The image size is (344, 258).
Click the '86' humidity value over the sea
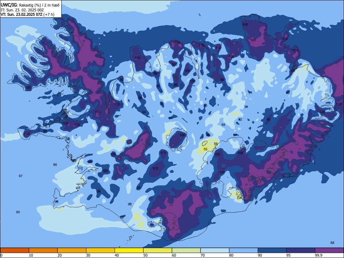tap(55, 164)
